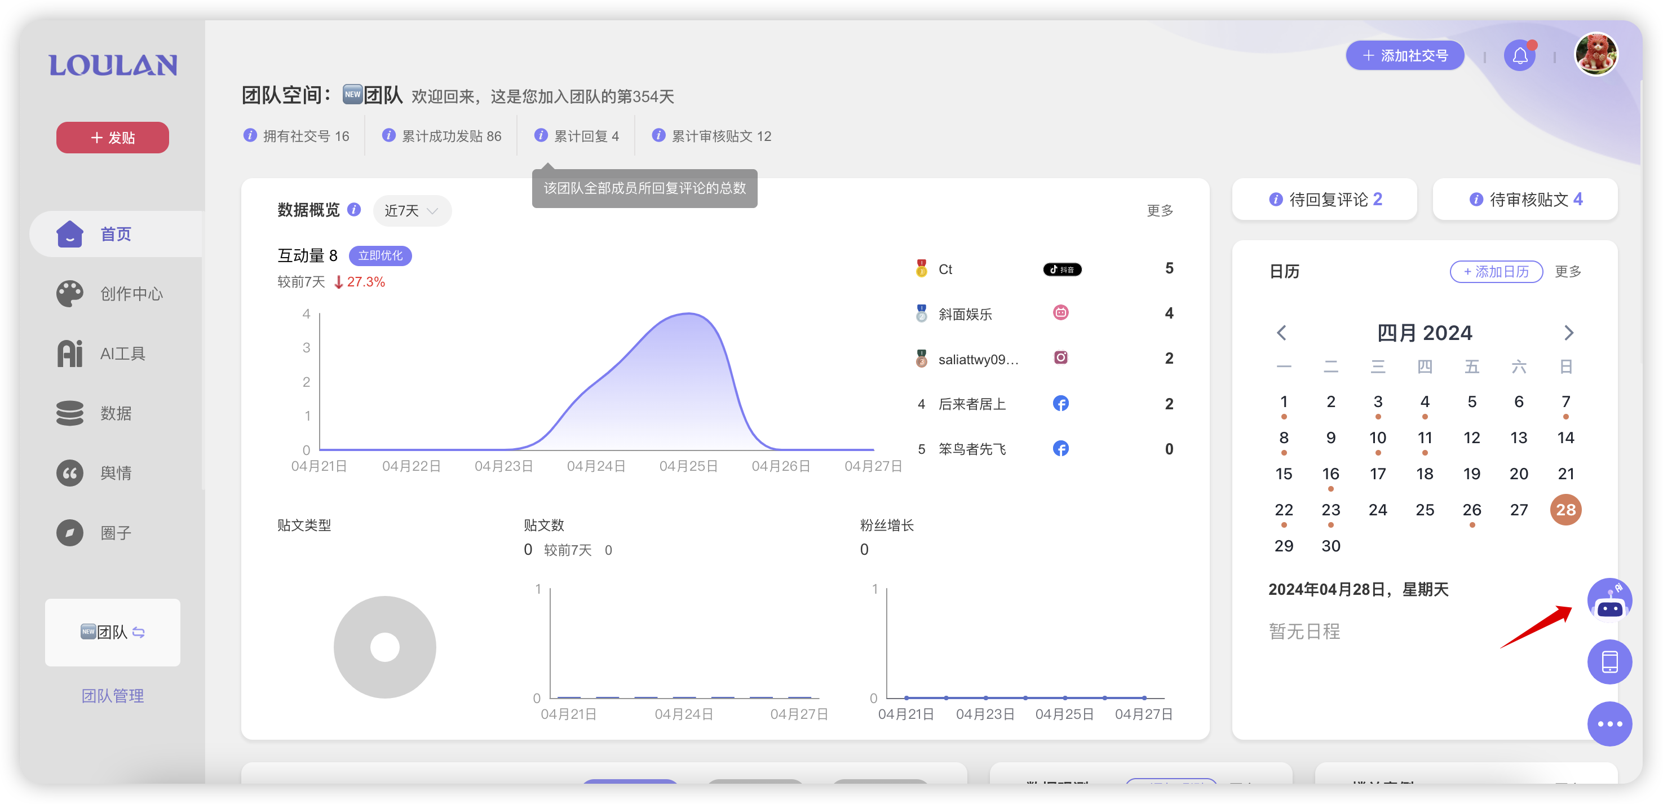Image resolution: width=1663 pixels, height=804 pixels.
Task: Open notifications bell icon
Action: click(1520, 56)
